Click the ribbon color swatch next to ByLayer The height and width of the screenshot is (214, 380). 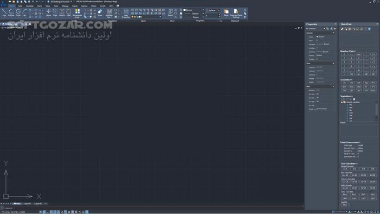point(185,10)
